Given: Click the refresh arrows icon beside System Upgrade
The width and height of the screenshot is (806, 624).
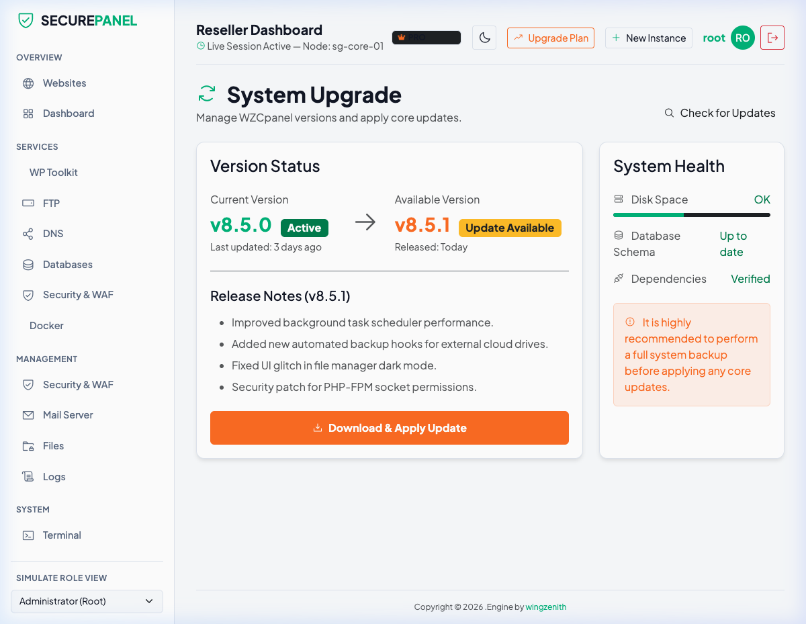Looking at the screenshot, I should pyautogui.click(x=207, y=94).
